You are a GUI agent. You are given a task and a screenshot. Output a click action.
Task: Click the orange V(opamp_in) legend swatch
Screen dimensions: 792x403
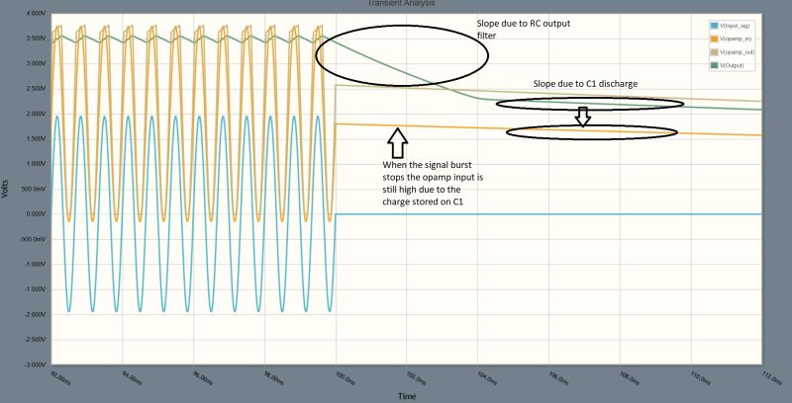714,39
